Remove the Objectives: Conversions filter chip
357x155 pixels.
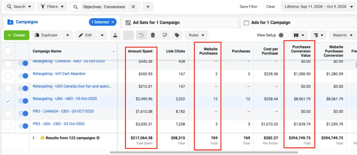[133, 7]
